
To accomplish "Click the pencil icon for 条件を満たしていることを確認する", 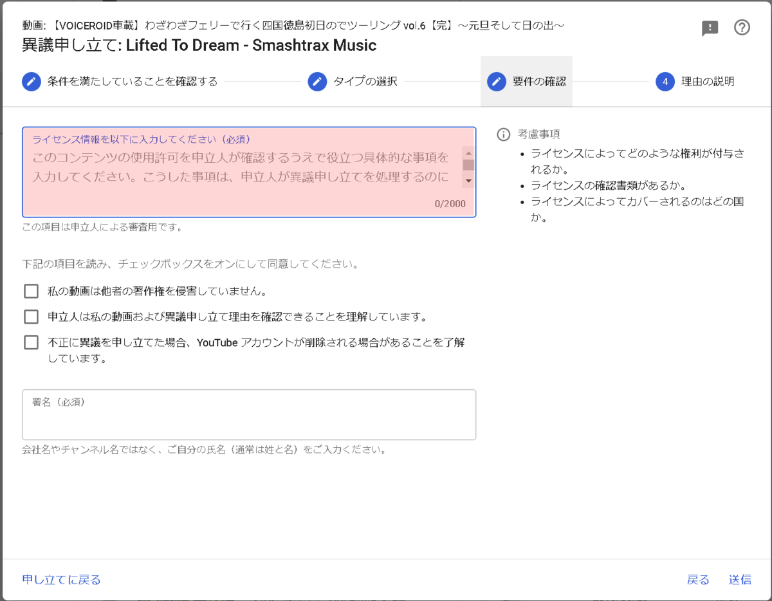I will point(32,82).
